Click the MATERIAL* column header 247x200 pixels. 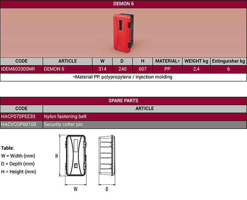point(167,61)
